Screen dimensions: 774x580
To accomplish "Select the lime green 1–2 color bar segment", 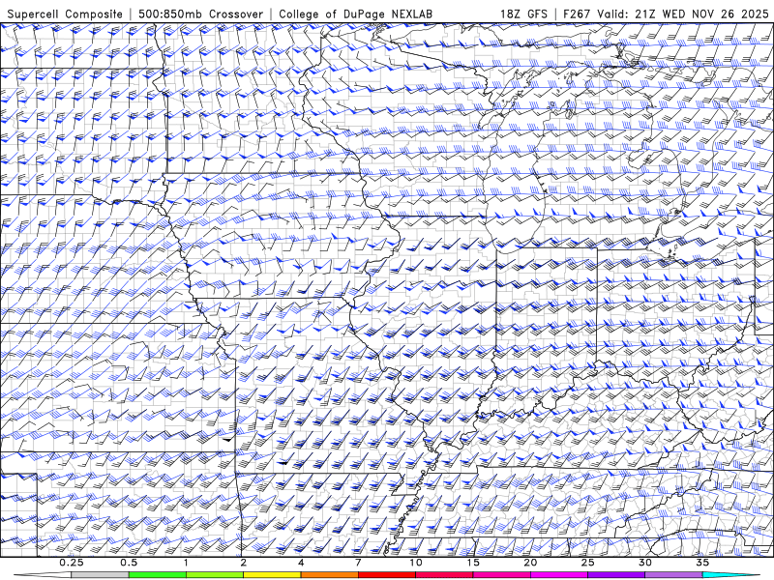I will 214,575.
